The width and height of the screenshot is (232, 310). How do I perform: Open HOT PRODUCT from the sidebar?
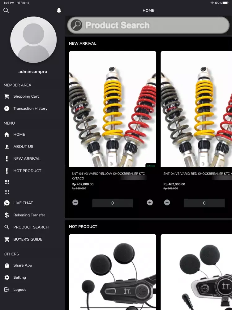click(27, 171)
